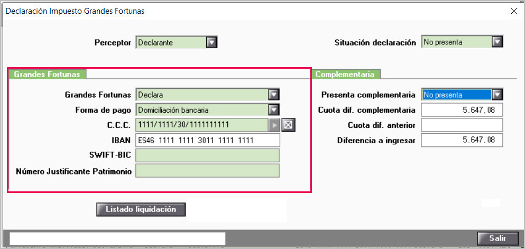The width and height of the screenshot is (525, 249).
Task: Select the Grandes Fortunas tab
Action: click(47, 74)
